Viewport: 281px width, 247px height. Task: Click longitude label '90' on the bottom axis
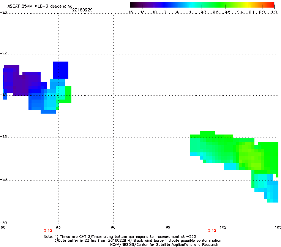pyautogui.click(x=3, y=227)
